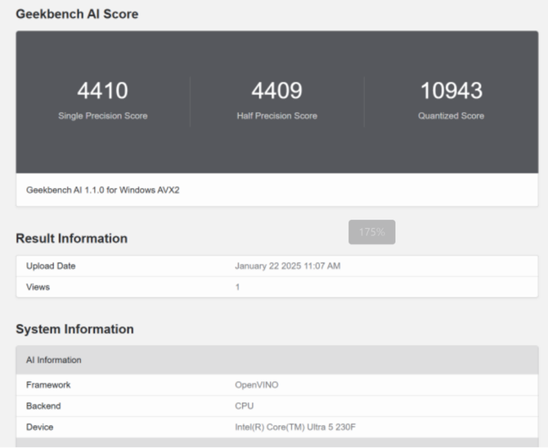Select the 10943 quantized score value
Screen dimensions: 548x448
[451, 91]
